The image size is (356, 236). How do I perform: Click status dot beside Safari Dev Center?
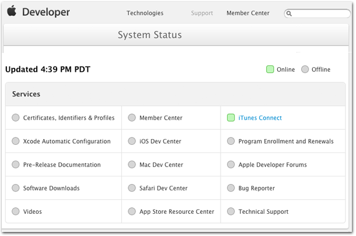pos(132,188)
